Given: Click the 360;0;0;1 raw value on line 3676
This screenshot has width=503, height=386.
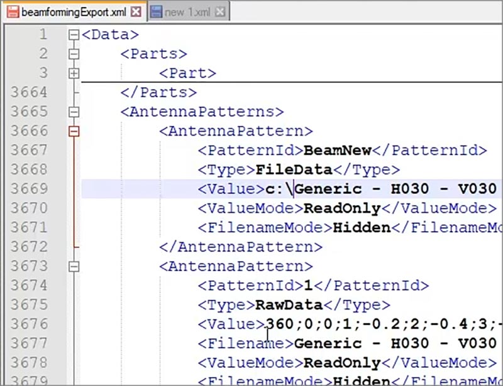Looking at the screenshot, I should pos(384,324).
